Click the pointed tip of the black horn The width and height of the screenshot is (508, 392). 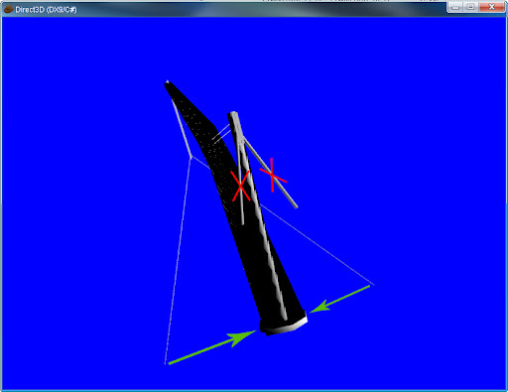click(168, 83)
